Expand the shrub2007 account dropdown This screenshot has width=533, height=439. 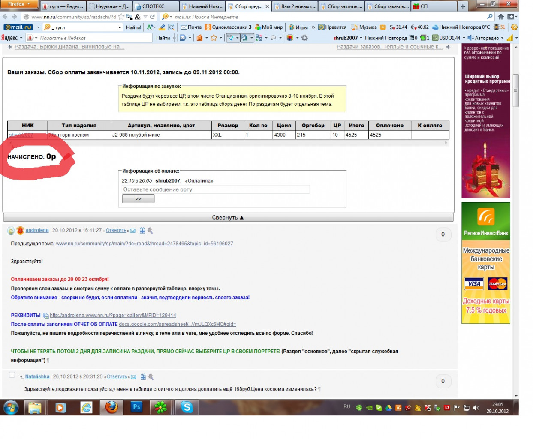[x=348, y=38]
